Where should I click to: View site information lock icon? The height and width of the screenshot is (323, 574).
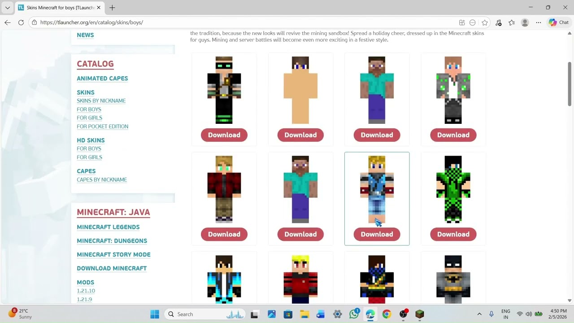[35, 22]
